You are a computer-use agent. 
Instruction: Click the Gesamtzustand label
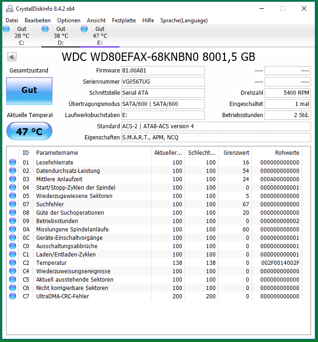(x=29, y=71)
